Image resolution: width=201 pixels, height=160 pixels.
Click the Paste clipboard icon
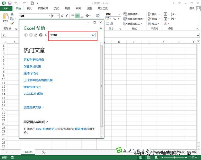pyautogui.click(x=6, y=16)
